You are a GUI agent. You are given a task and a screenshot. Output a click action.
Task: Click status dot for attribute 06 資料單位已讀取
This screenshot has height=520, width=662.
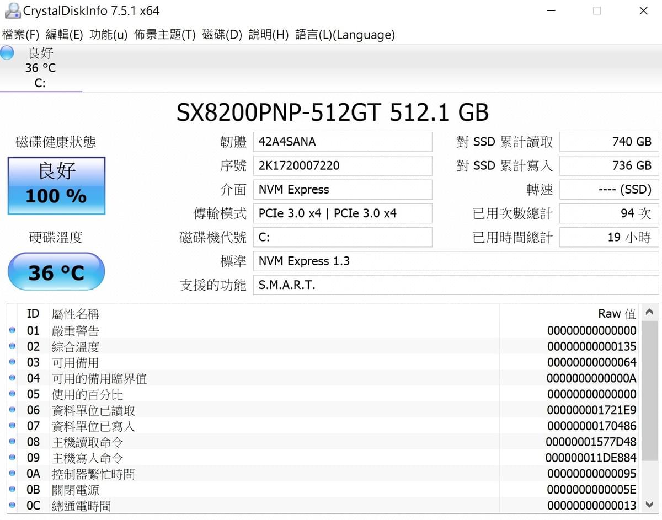click(12, 411)
